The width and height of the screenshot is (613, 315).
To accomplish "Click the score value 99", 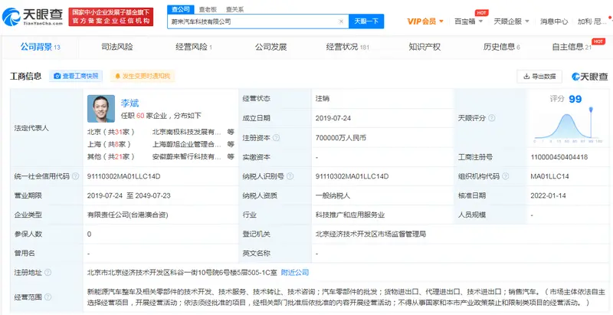I will (575, 99).
